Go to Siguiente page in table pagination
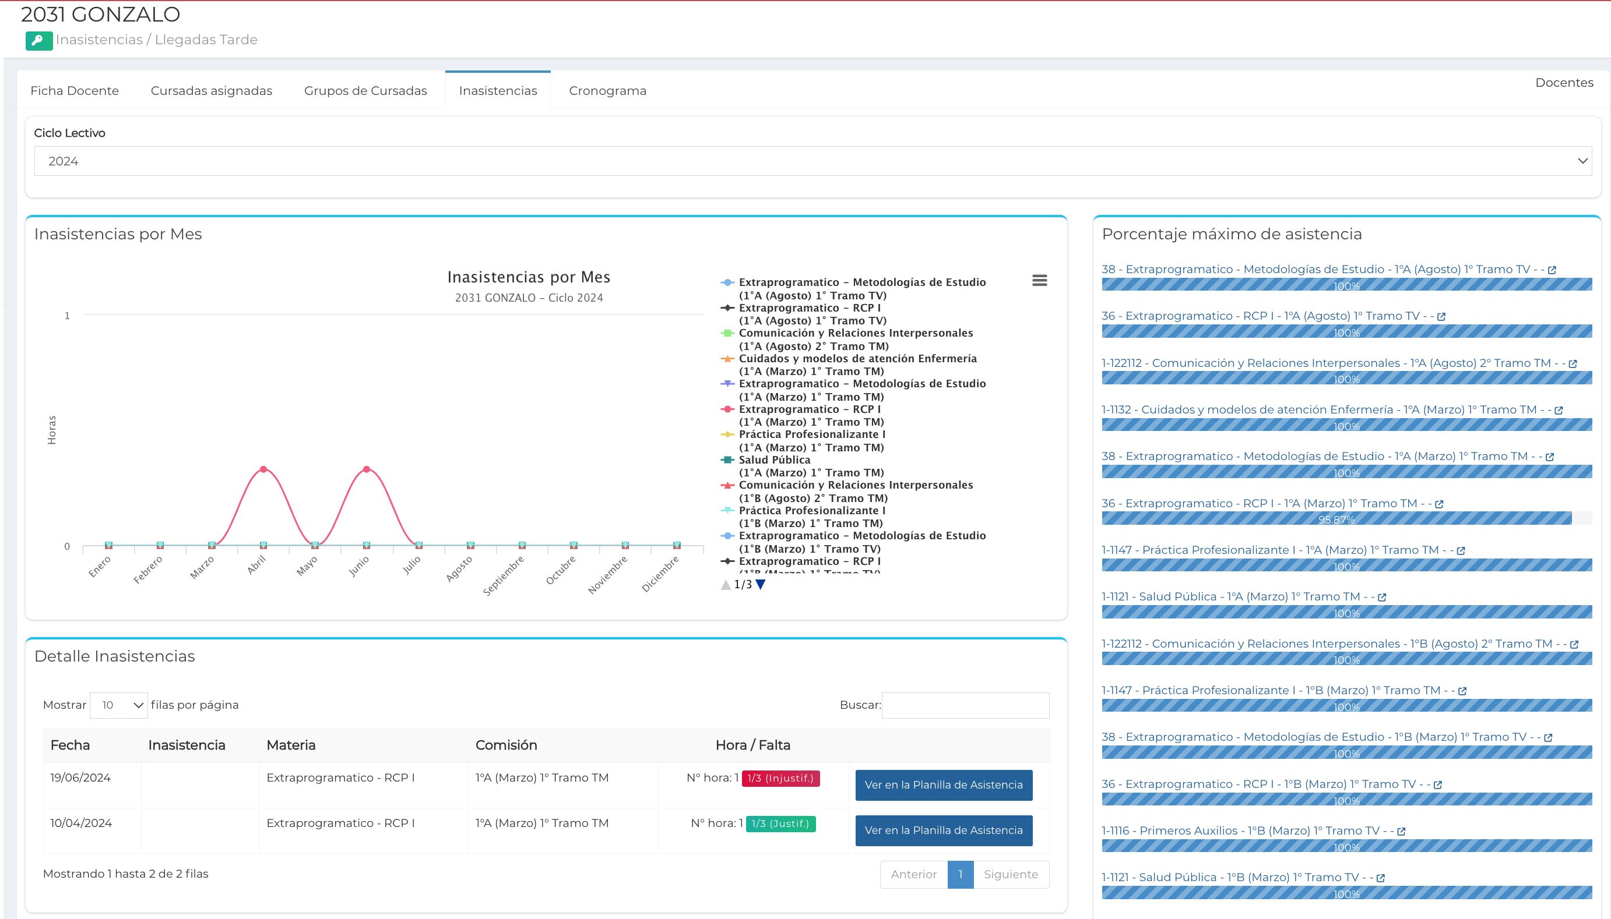1611x919 pixels. tap(1010, 874)
